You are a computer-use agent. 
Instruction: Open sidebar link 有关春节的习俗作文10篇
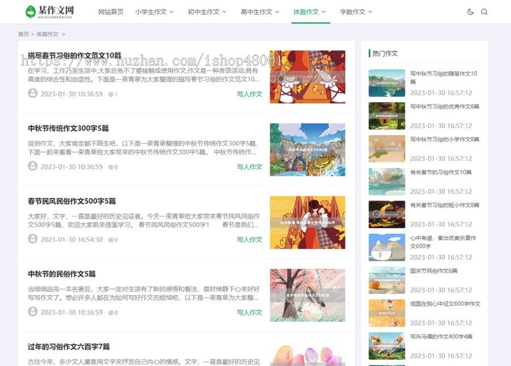(441, 173)
